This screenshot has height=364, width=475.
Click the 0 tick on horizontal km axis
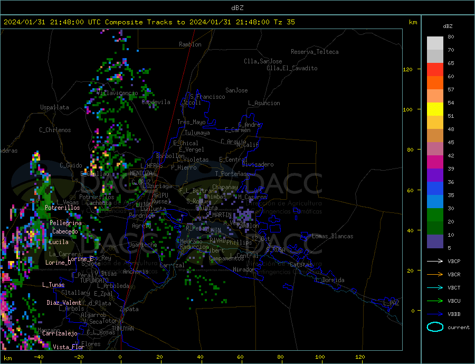[120, 357]
